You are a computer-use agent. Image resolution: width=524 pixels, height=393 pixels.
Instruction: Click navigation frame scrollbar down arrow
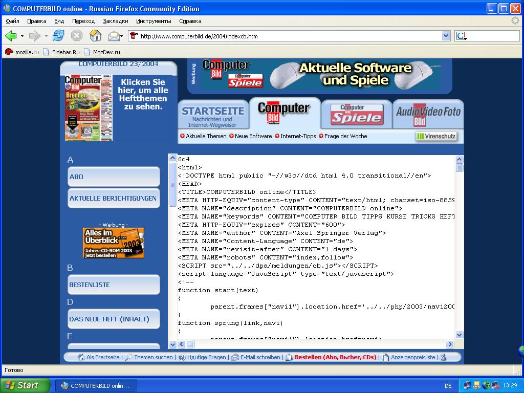[172, 344]
